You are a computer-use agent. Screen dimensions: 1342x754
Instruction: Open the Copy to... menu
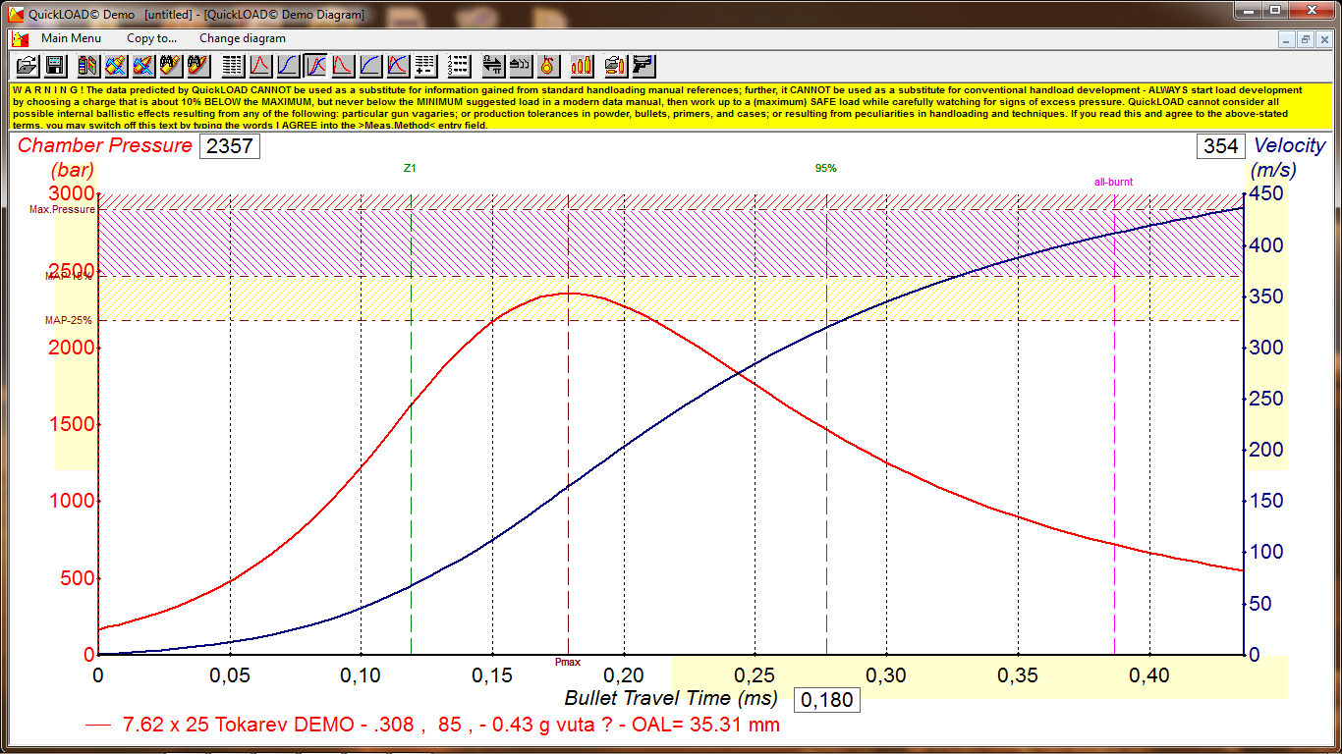[x=152, y=38]
